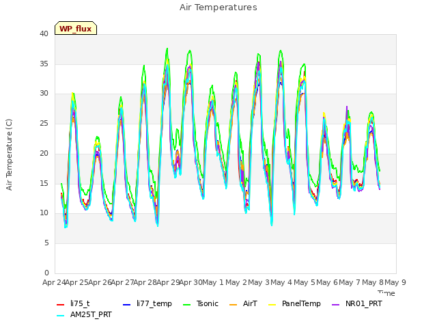Click the AM25T_PRT legend entry

coord(84,314)
